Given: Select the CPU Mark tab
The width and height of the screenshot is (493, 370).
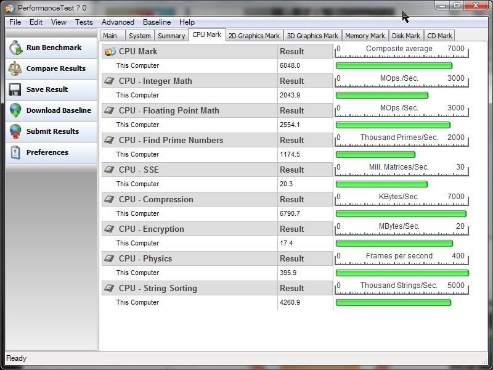Looking at the screenshot, I should 207,35.
